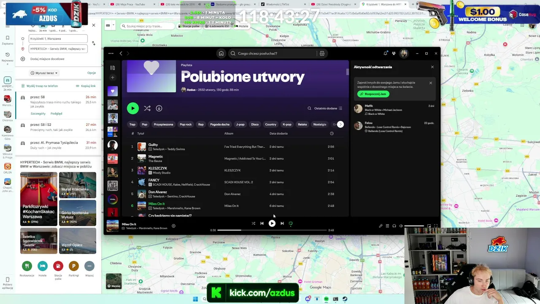540x304 pixels.
Task: Download the Polubione utwory playlist
Action: (x=159, y=109)
